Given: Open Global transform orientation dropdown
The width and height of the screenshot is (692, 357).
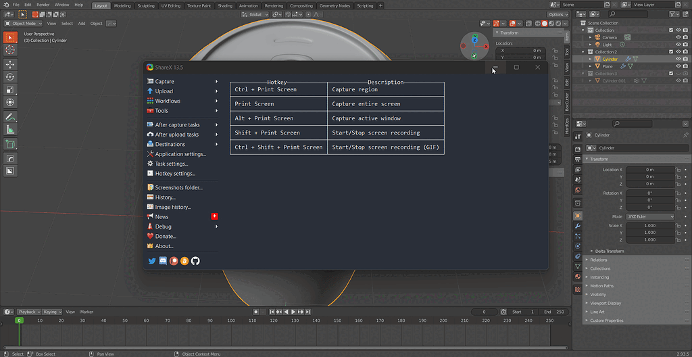Looking at the screenshot, I should coord(255,15).
